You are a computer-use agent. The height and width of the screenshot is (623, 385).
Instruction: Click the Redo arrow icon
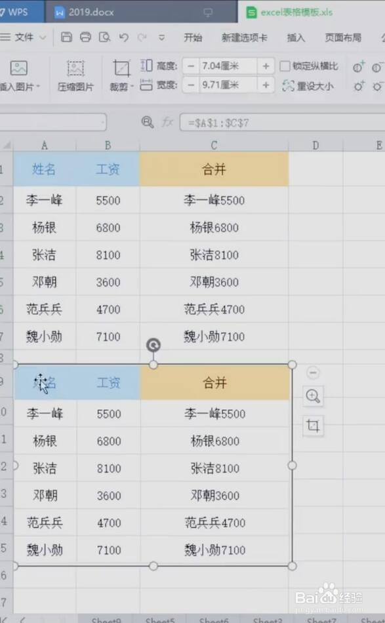coord(142,37)
